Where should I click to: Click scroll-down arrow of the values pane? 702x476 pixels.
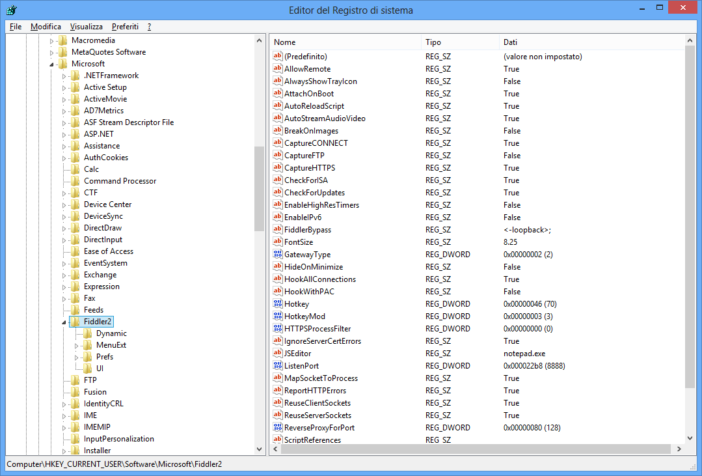690,438
